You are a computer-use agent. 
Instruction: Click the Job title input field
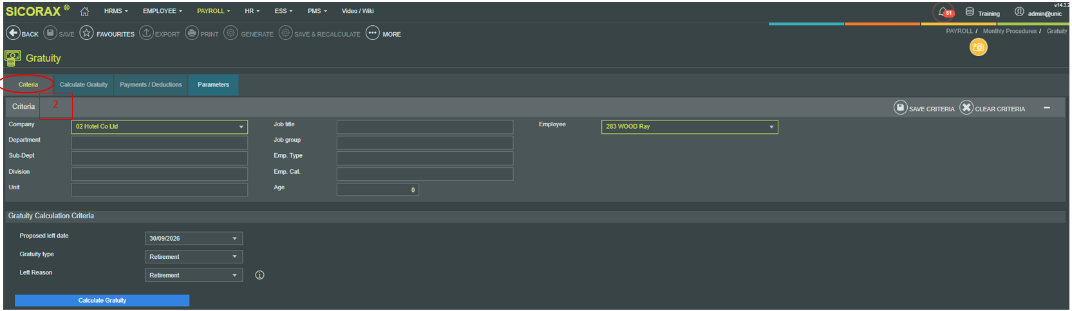tap(425, 127)
